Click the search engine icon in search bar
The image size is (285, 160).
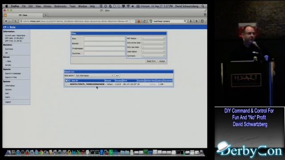(x=151, y=21)
